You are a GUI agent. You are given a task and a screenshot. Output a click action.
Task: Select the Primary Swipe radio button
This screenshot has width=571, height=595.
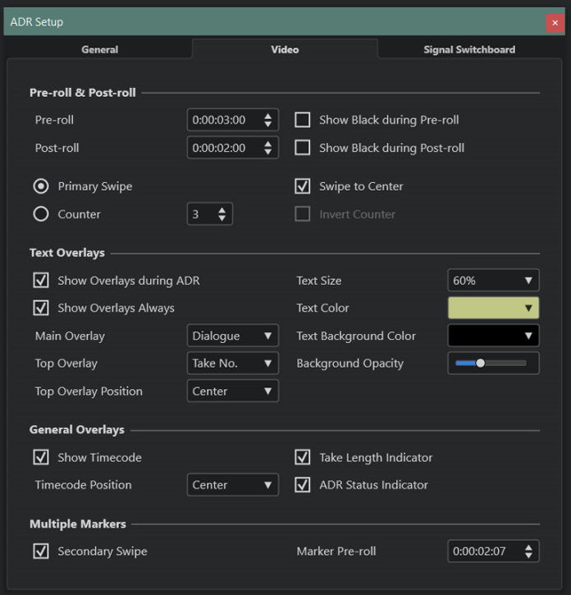41,186
